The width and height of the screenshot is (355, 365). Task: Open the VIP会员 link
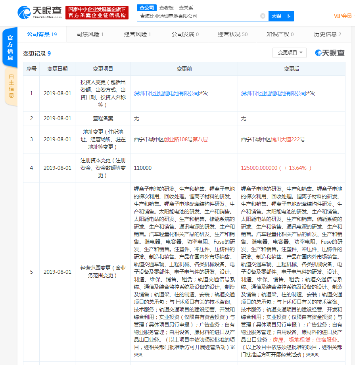pos(343,16)
